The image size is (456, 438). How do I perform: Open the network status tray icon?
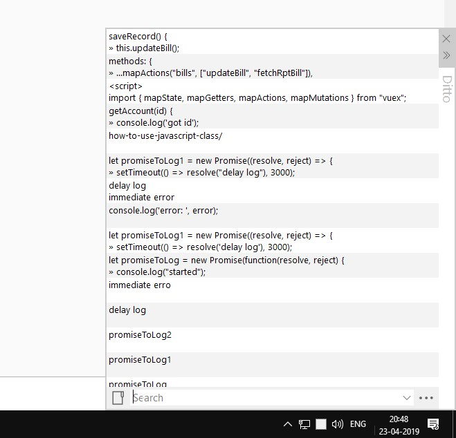tap(304, 424)
